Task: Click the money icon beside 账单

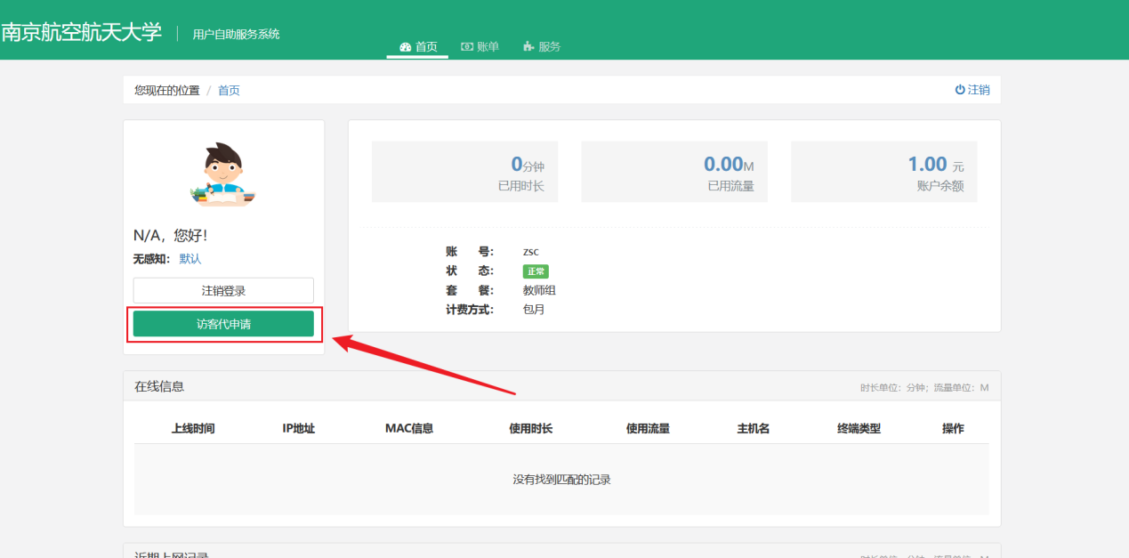Action: [x=466, y=47]
